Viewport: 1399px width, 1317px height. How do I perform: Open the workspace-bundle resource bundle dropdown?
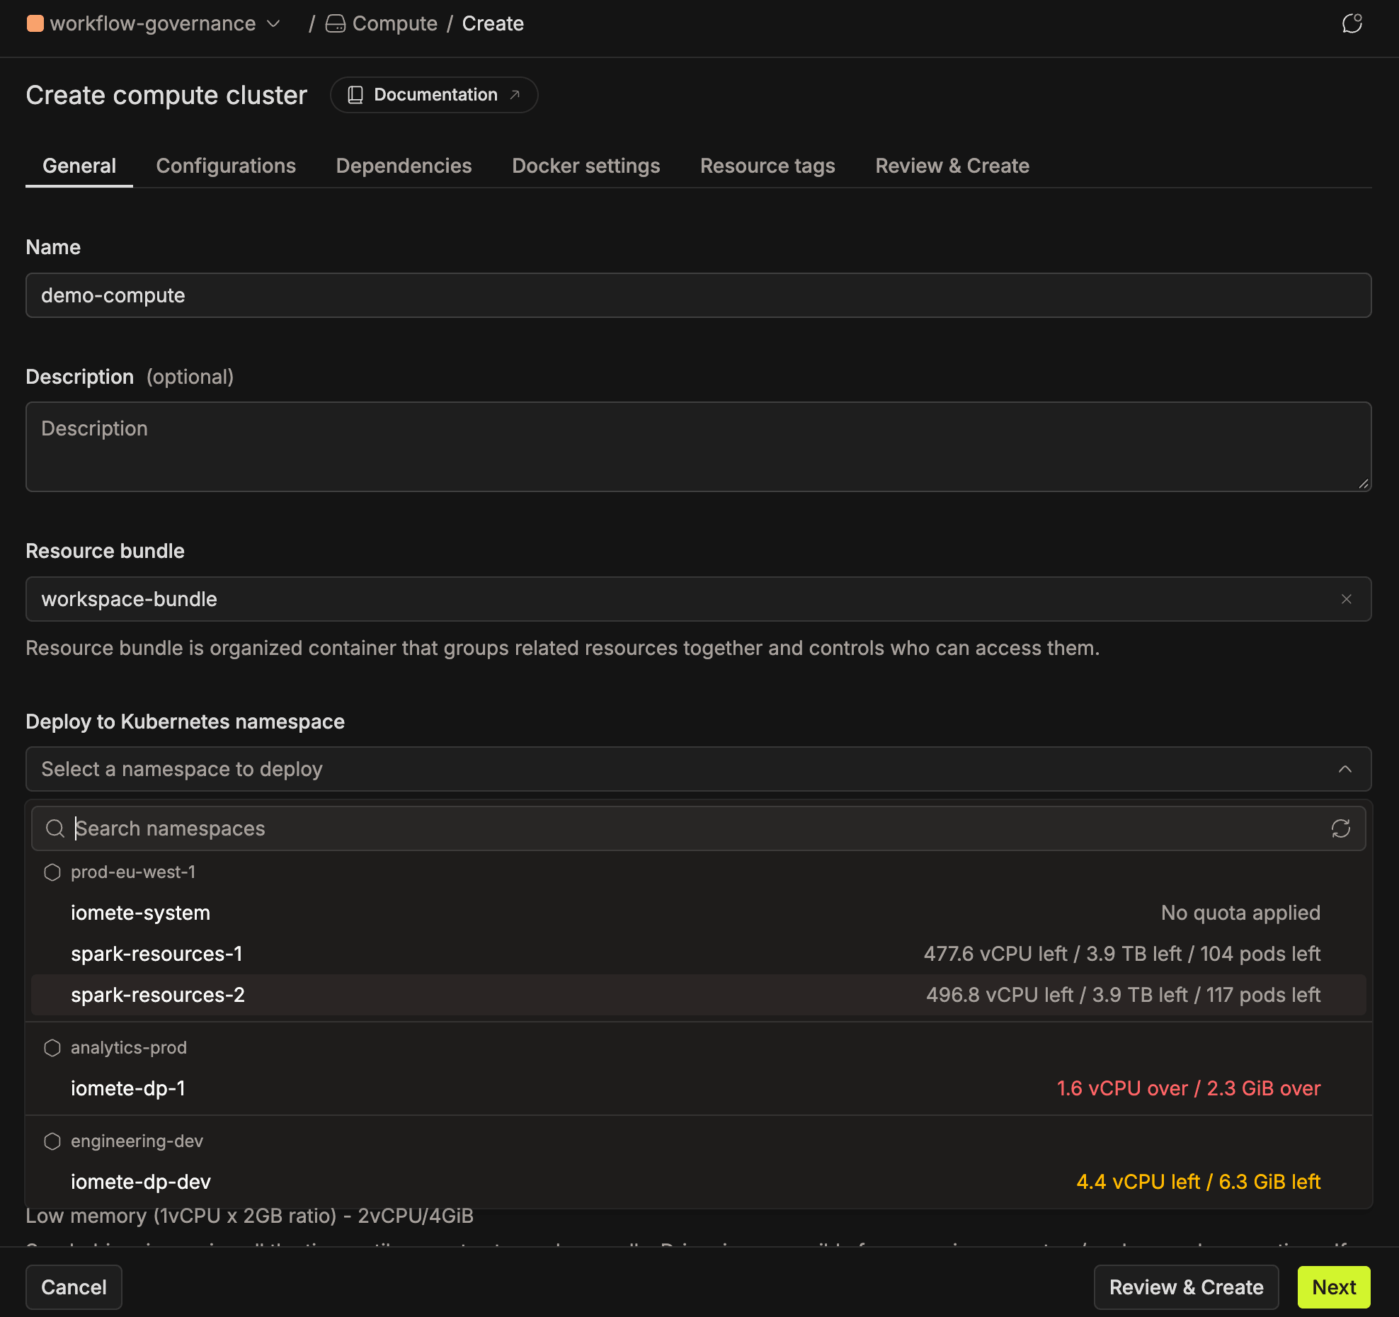click(x=698, y=599)
